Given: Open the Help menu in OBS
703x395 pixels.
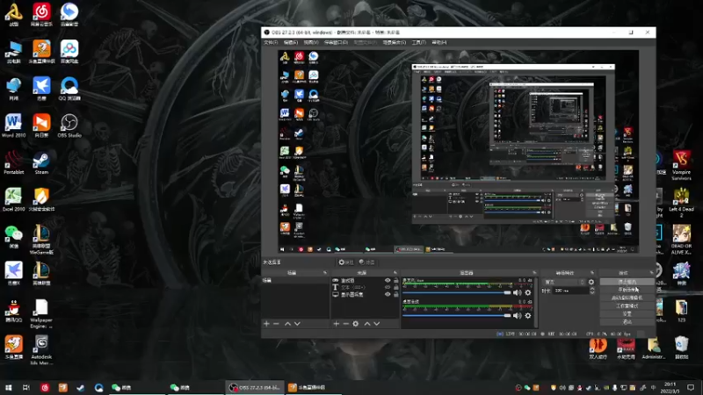Looking at the screenshot, I should point(438,42).
